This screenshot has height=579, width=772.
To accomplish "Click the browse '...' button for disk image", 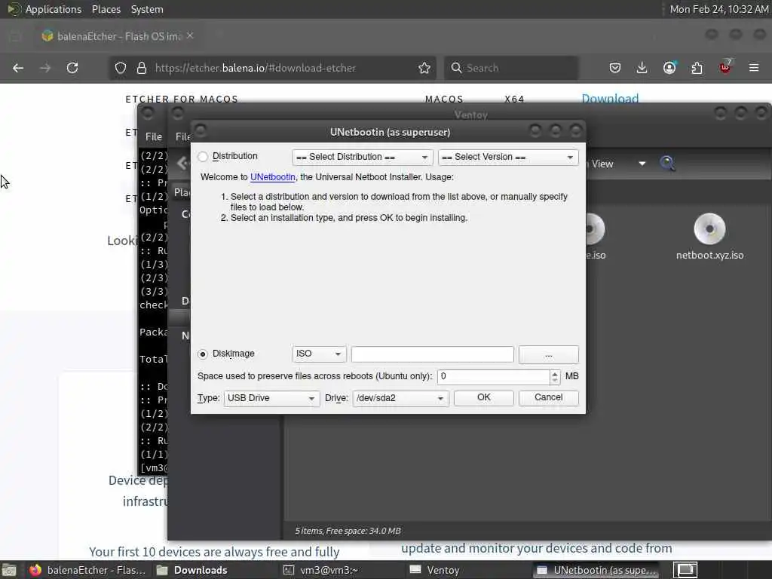I will coord(549,354).
